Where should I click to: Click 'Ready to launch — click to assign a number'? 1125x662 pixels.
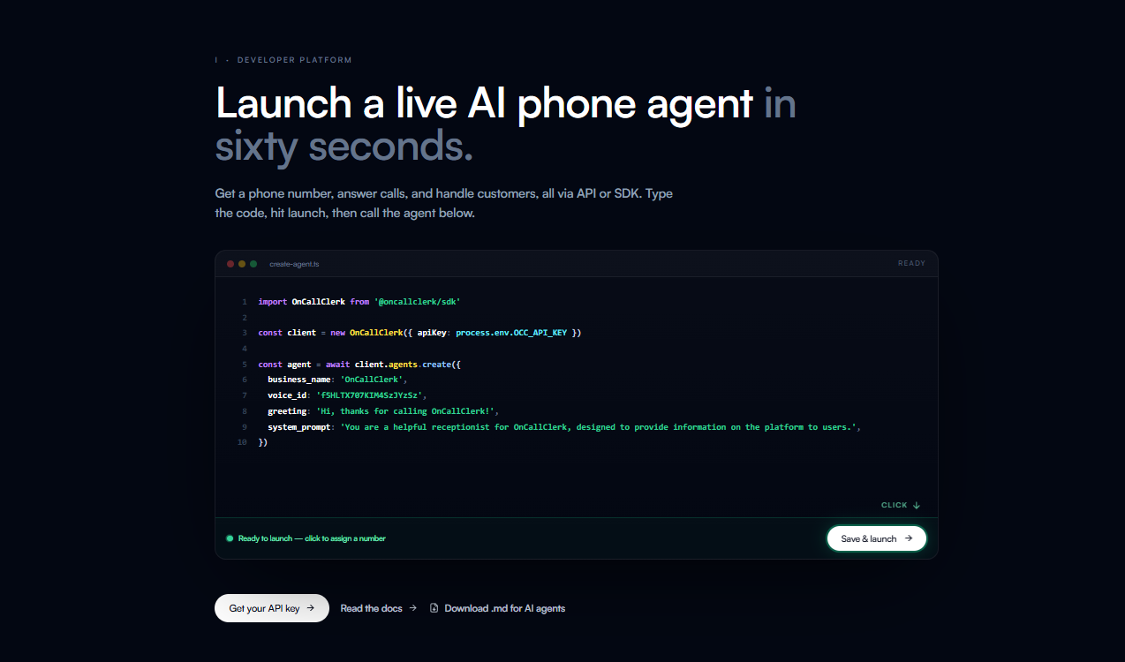(312, 538)
